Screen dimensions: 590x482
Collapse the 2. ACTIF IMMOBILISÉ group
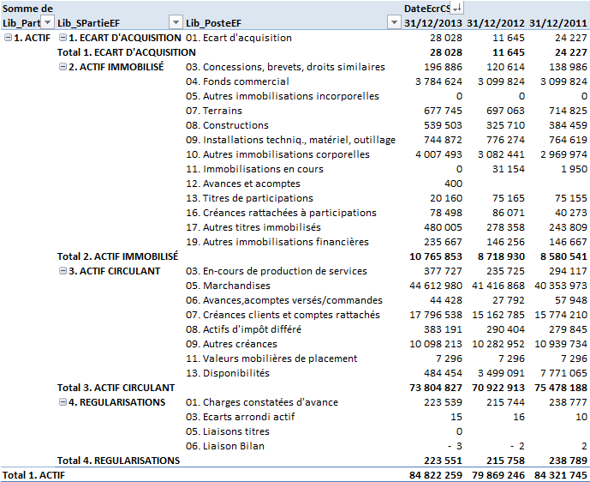63,67
